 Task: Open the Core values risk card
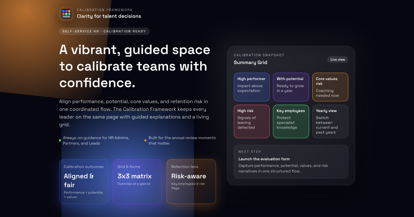click(330, 87)
